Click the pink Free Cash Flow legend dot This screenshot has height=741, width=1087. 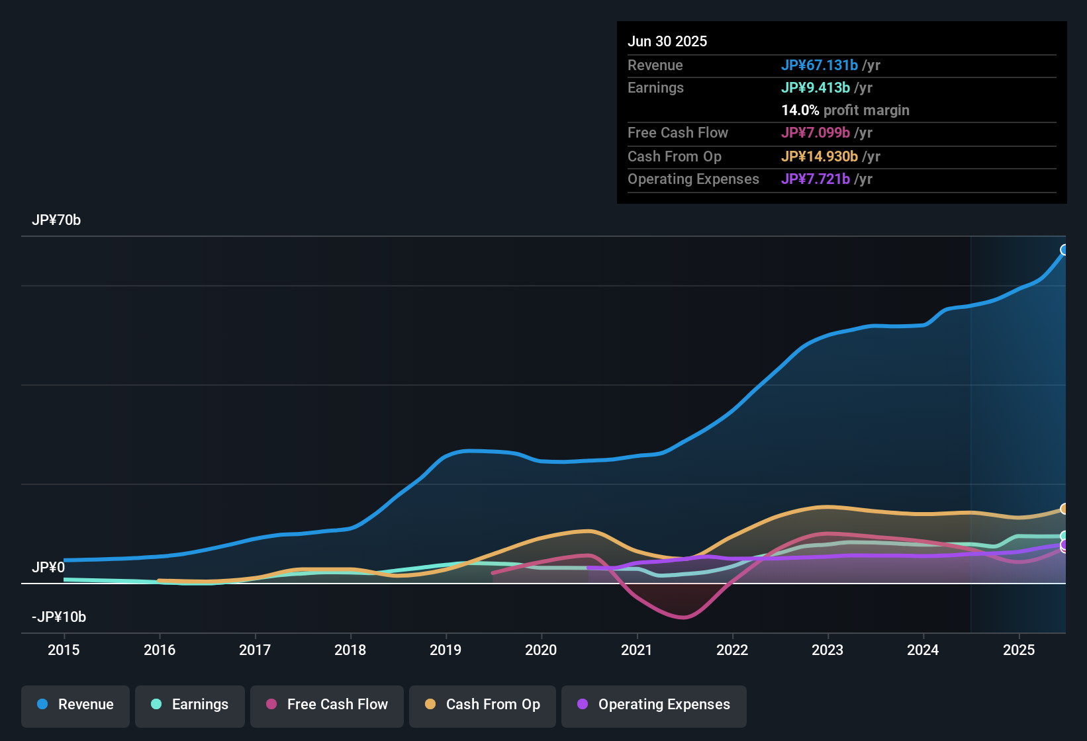coord(271,705)
